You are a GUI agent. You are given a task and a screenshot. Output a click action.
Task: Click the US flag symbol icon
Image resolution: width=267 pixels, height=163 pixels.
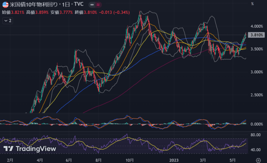pos(5,5)
